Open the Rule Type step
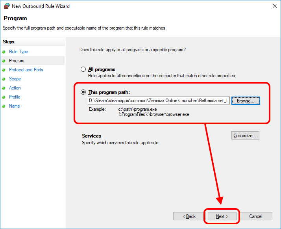 point(18,52)
